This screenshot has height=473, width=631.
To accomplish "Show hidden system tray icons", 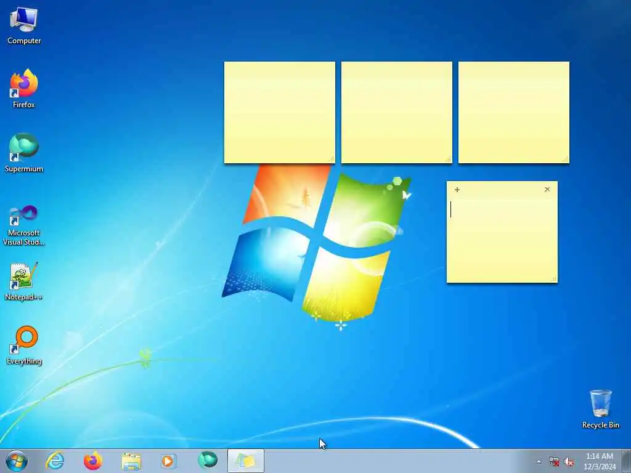I will (539, 462).
